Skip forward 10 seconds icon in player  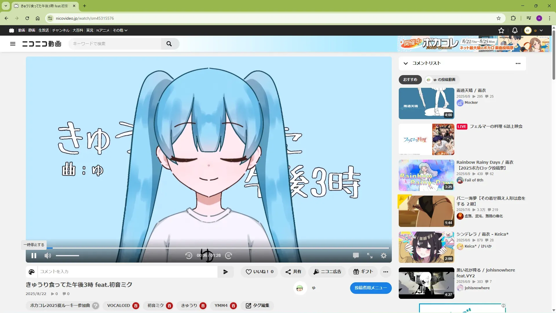click(228, 256)
